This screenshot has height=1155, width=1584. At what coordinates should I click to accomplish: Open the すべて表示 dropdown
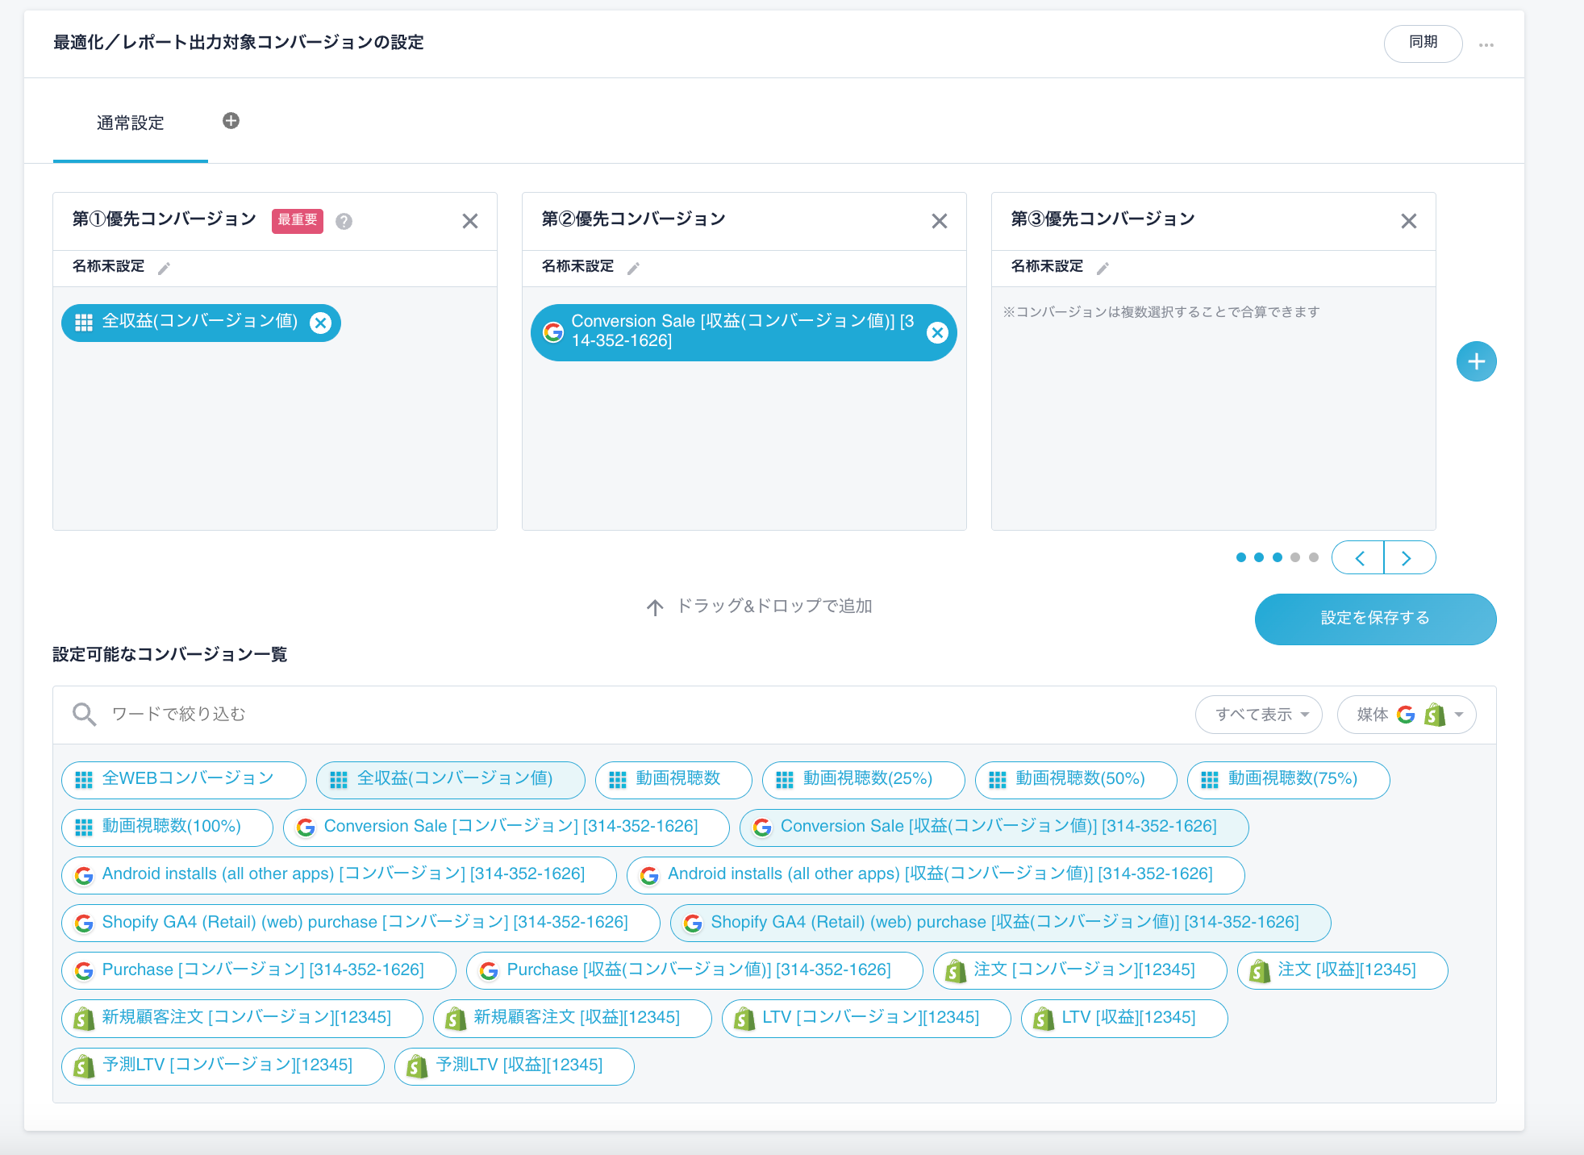click(1258, 714)
